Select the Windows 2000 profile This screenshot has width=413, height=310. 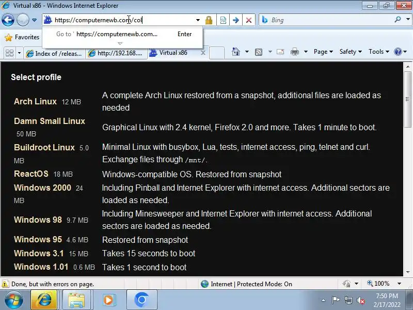pos(42,188)
